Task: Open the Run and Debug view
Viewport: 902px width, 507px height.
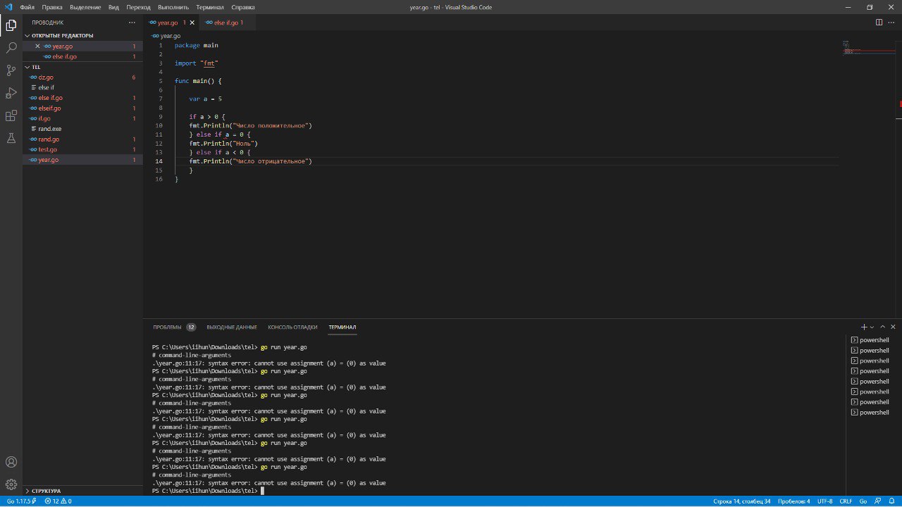Action: coord(11,93)
